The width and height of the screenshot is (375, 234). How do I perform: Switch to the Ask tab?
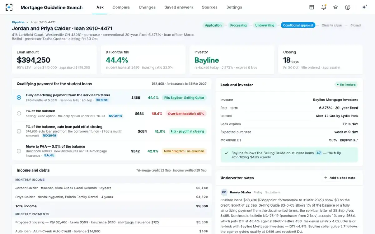coord(100,7)
